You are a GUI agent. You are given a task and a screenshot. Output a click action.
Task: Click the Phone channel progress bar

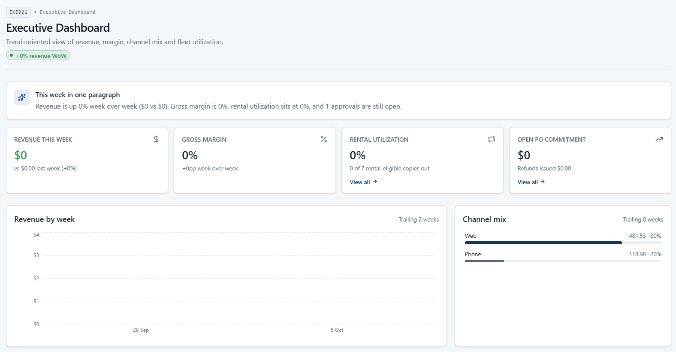pos(563,261)
